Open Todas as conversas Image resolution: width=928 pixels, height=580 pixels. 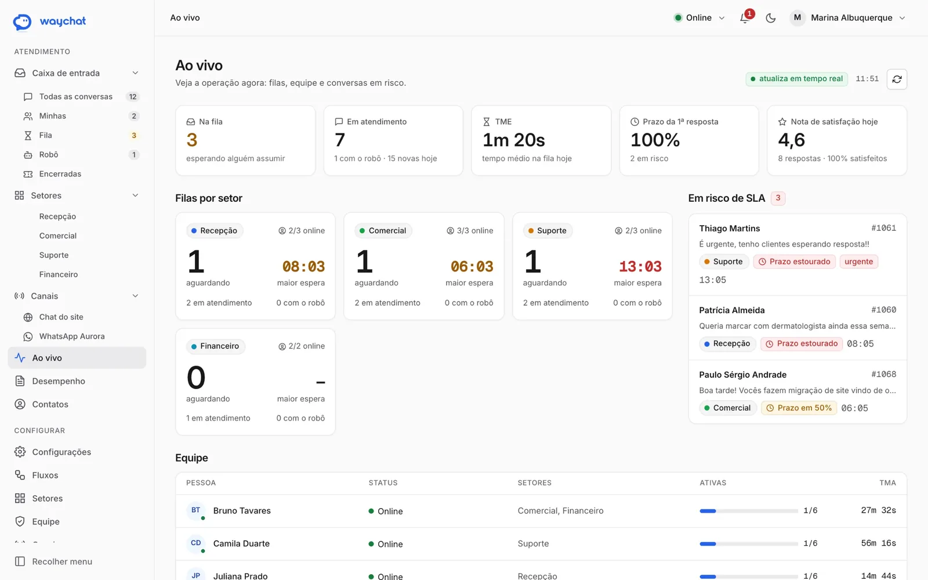81,97
